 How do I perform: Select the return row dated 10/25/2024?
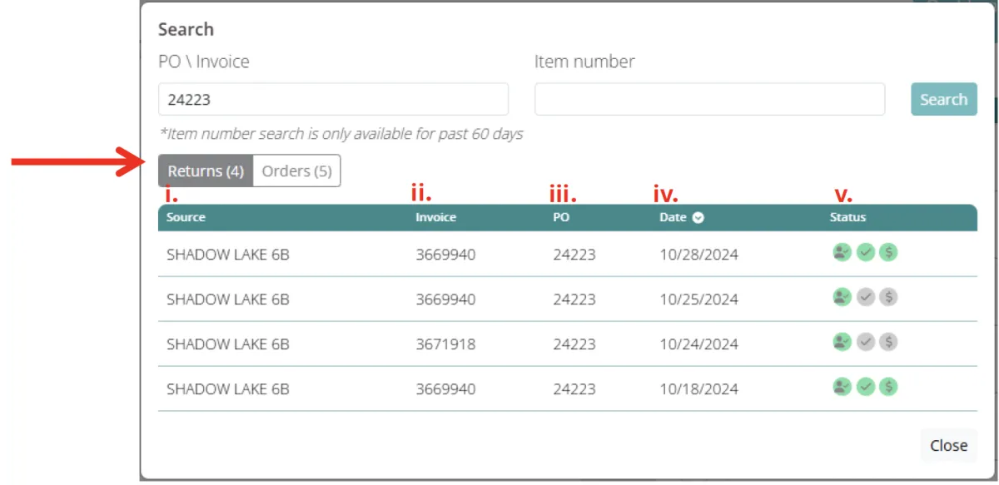[568, 299]
